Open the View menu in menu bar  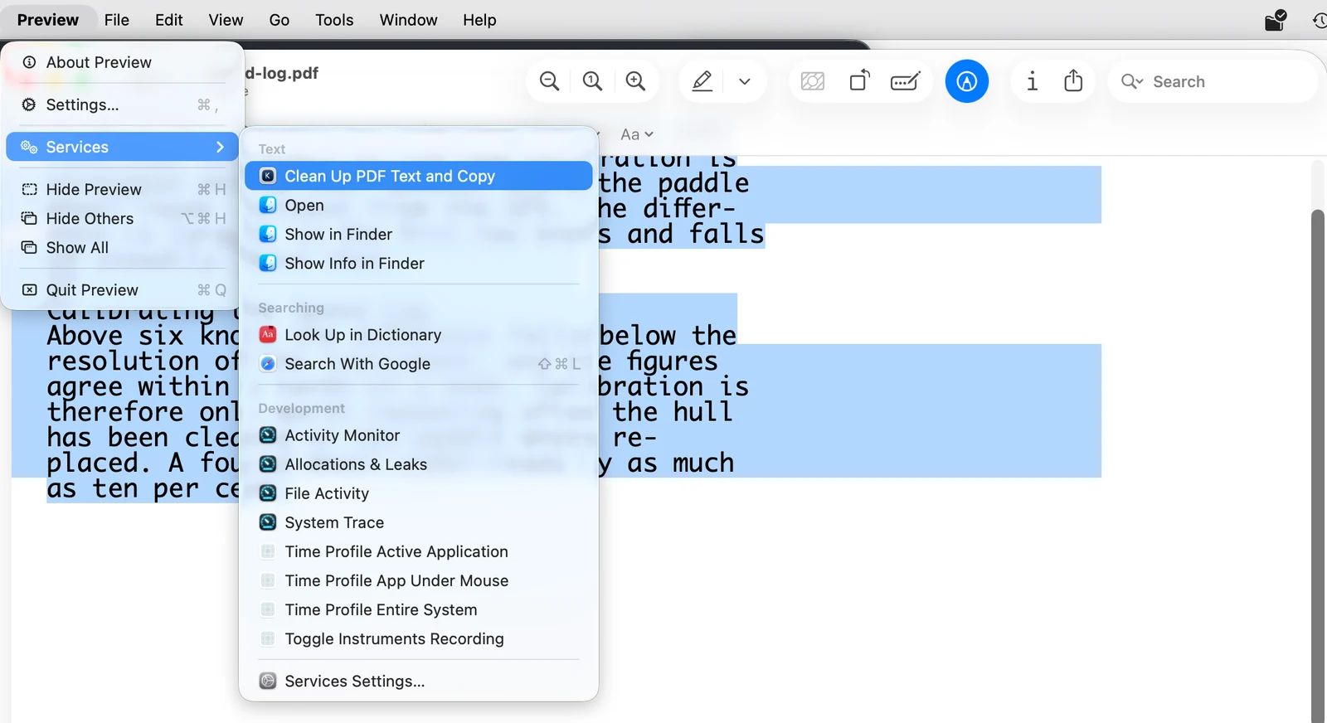pyautogui.click(x=226, y=20)
